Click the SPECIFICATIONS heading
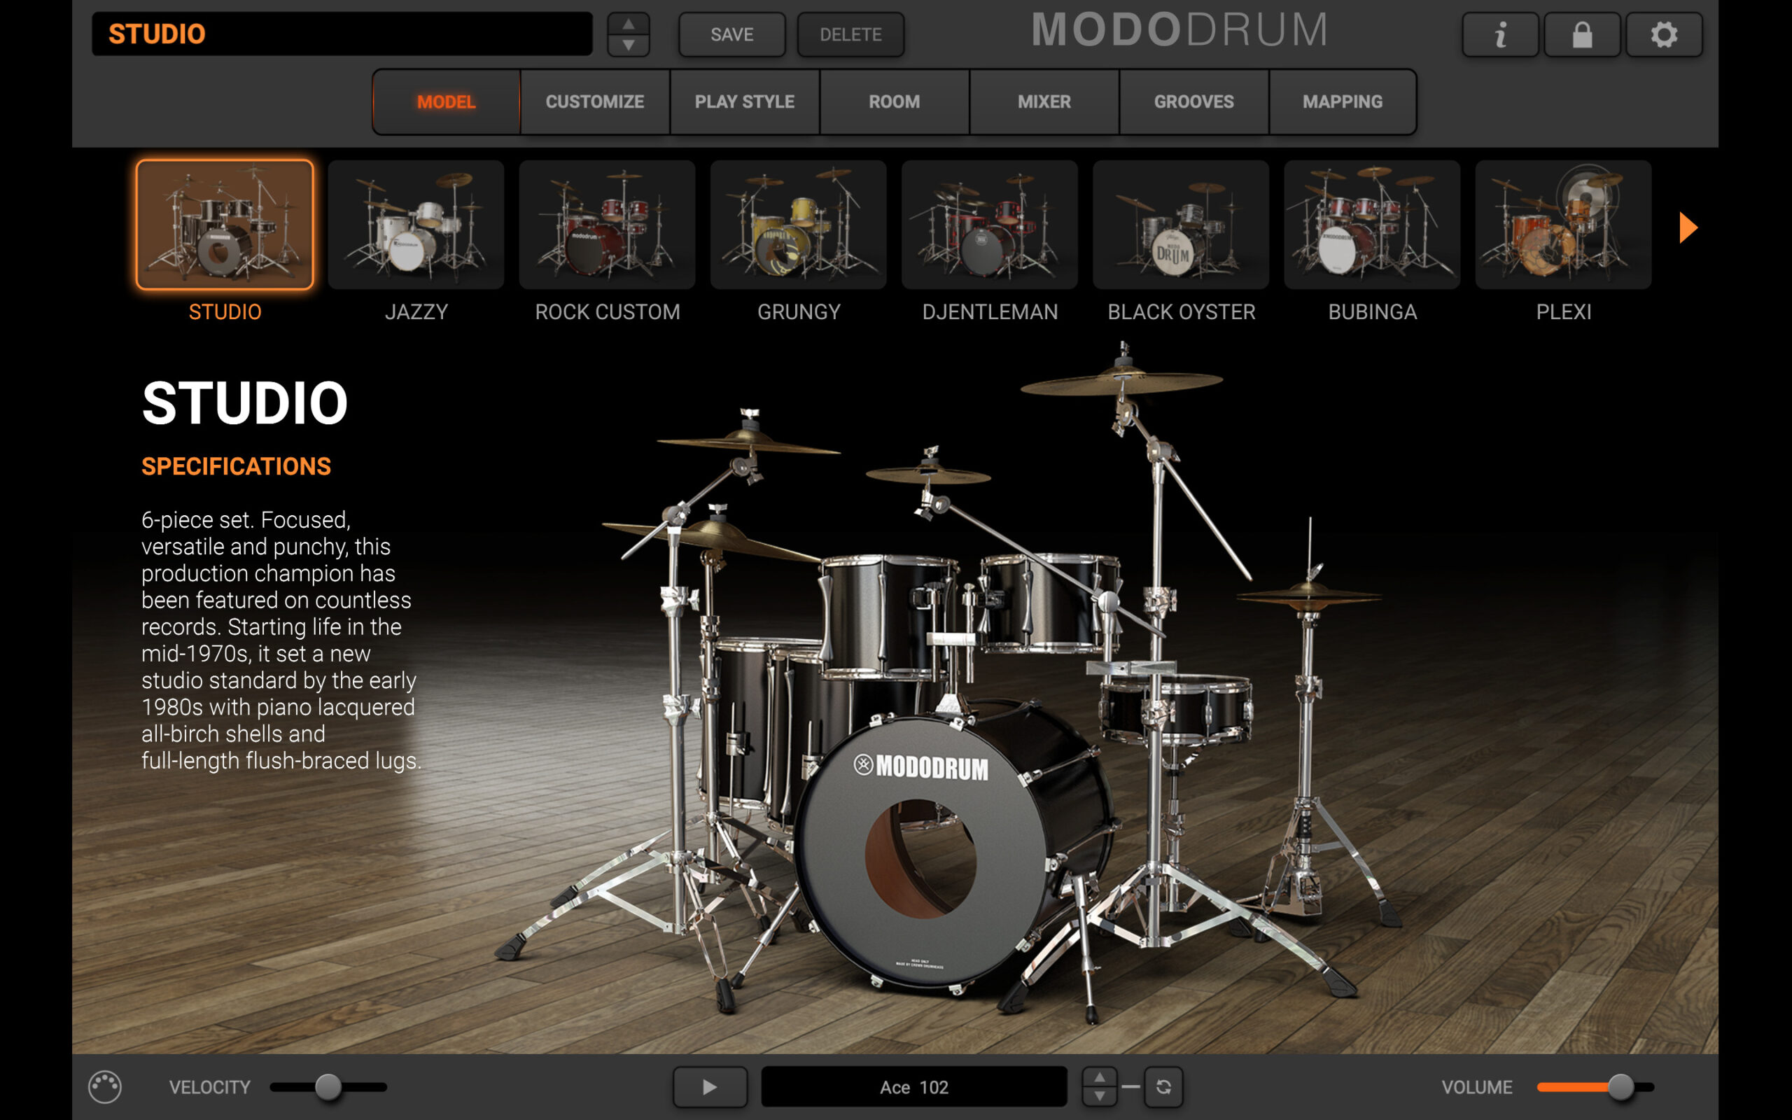Viewport: 1792px width, 1120px height. point(236,466)
